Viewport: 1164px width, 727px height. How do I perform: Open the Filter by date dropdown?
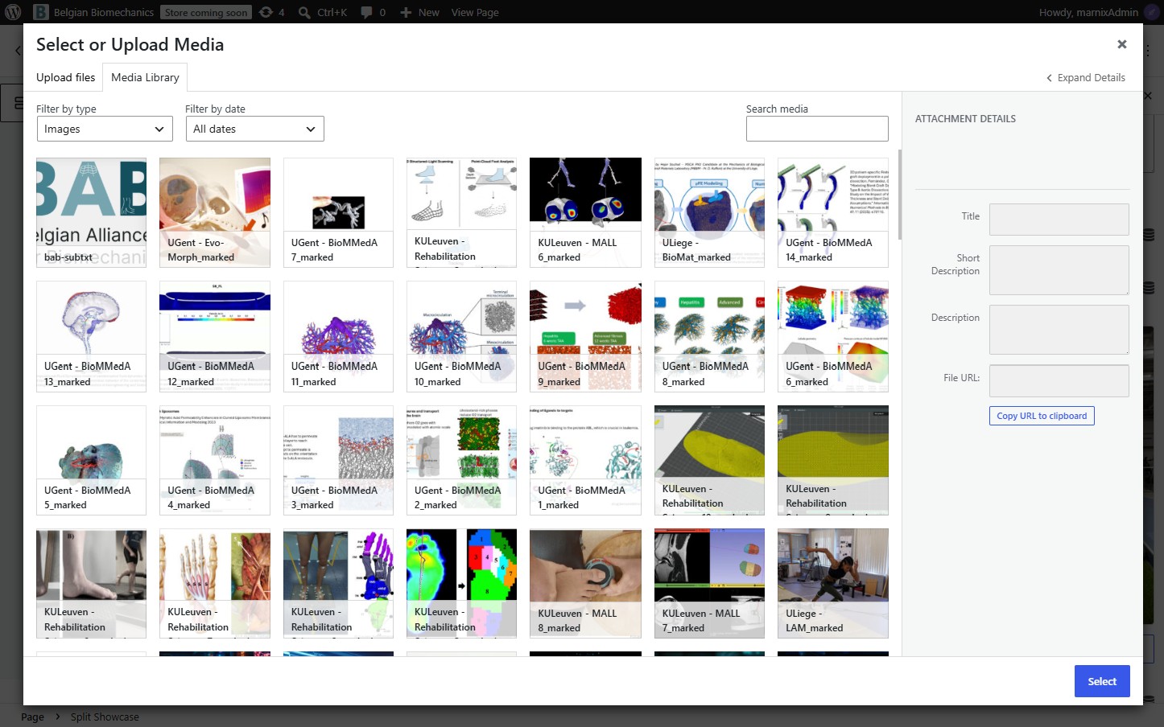[254, 129]
